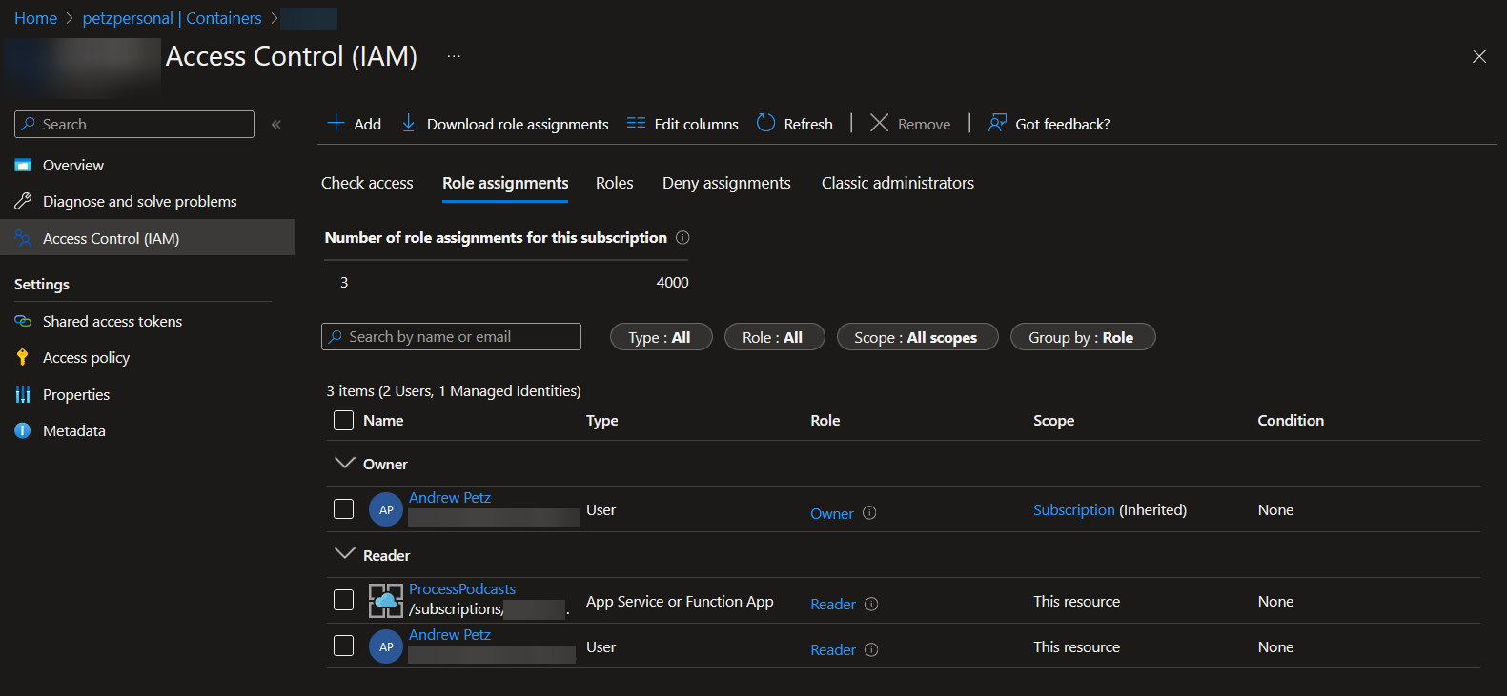Collapse the sidebar with double chevron
This screenshot has height=696, width=1507.
point(276,125)
